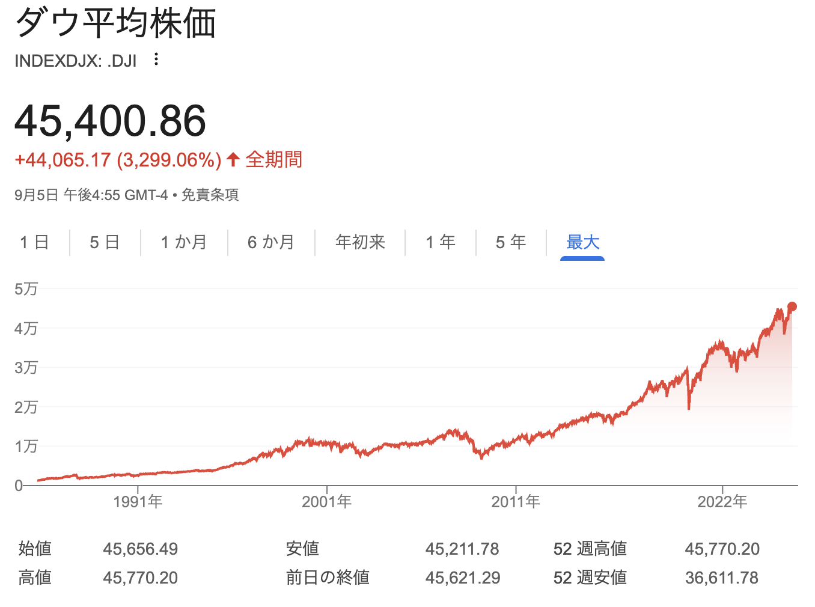Click the red up-arrow change indicator
The width and height of the screenshot is (815, 607).
tap(234, 160)
